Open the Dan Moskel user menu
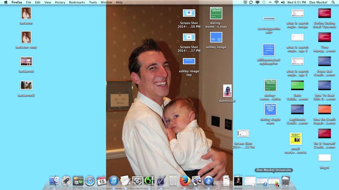The width and height of the screenshot is (339, 190). [x=318, y=2]
